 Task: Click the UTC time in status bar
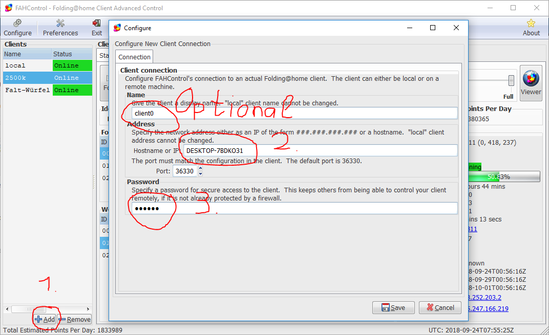click(471, 330)
